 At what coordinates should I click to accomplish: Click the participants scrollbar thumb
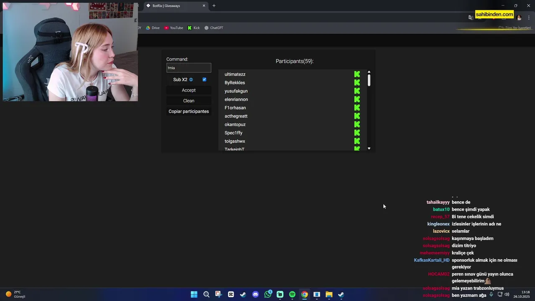coord(369,80)
